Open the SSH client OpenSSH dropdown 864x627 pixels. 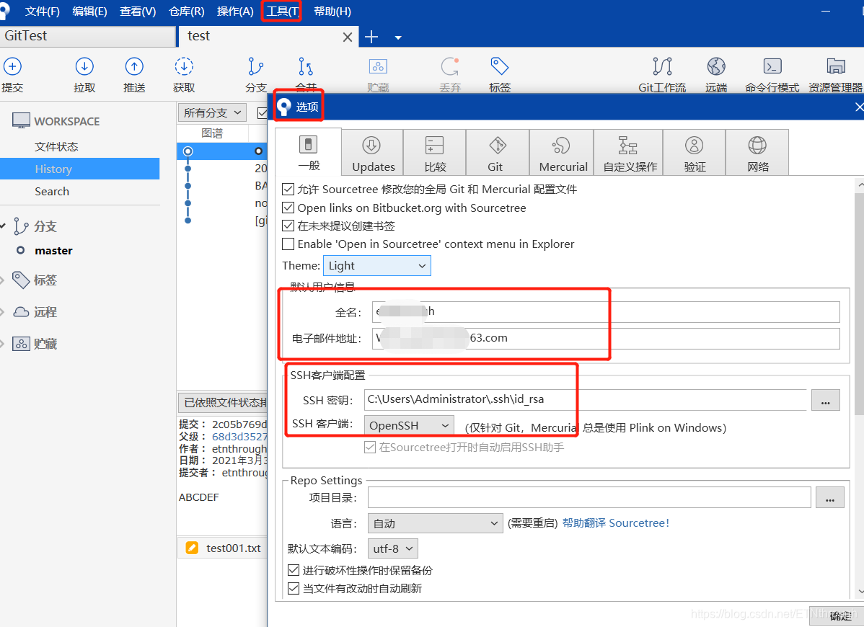pyautogui.click(x=409, y=425)
